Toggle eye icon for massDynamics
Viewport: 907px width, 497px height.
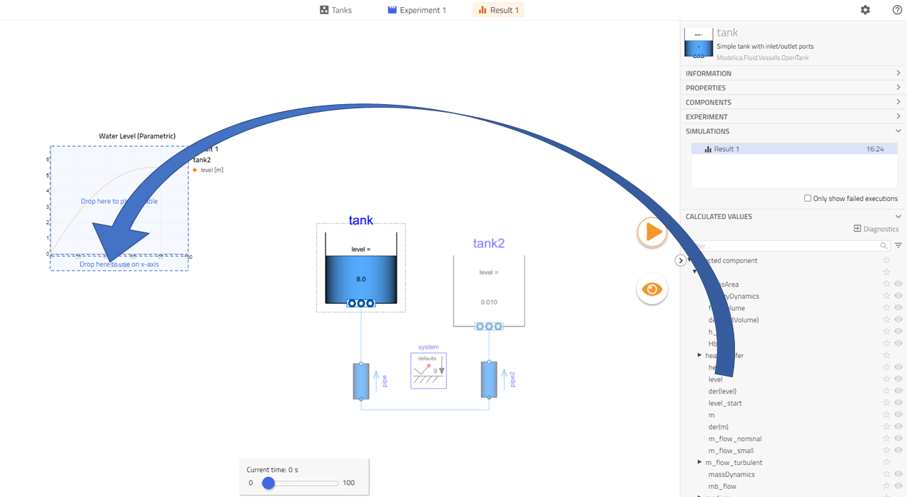tap(898, 474)
